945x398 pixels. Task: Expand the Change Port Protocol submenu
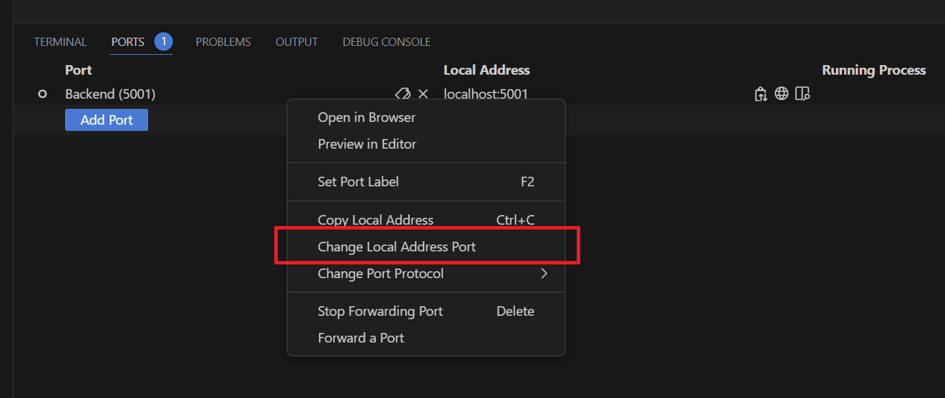pyautogui.click(x=381, y=273)
